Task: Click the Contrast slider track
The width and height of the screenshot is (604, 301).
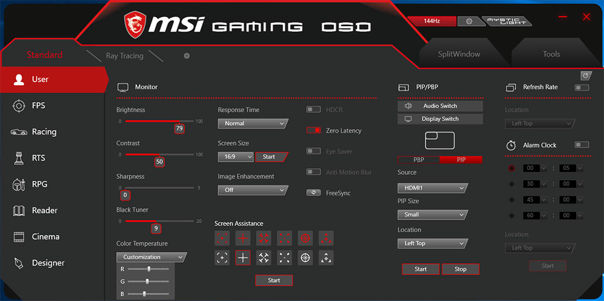Action: click(x=159, y=154)
